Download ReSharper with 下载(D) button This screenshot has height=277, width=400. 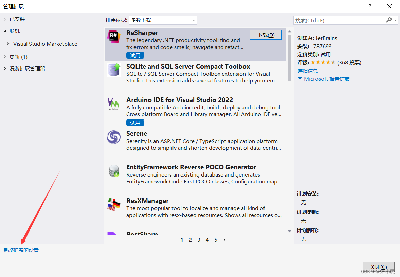pyautogui.click(x=266, y=35)
